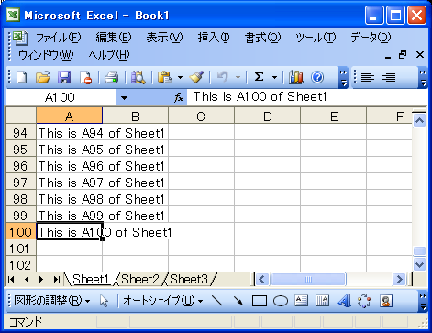Select the Sheet1 tab

(x=91, y=280)
